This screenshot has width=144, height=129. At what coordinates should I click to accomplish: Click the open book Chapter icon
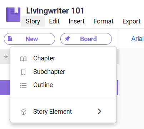(x=23, y=59)
